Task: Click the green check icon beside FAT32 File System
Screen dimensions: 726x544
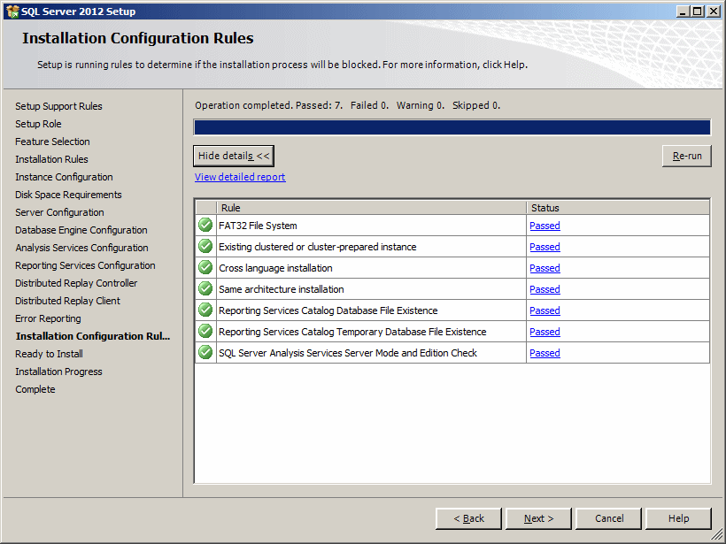Action: 205,226
